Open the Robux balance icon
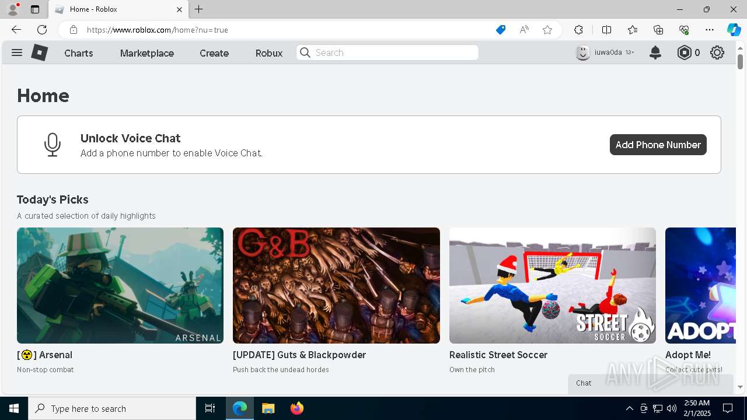Screen dimensions: 747x420 click(684, 52)
